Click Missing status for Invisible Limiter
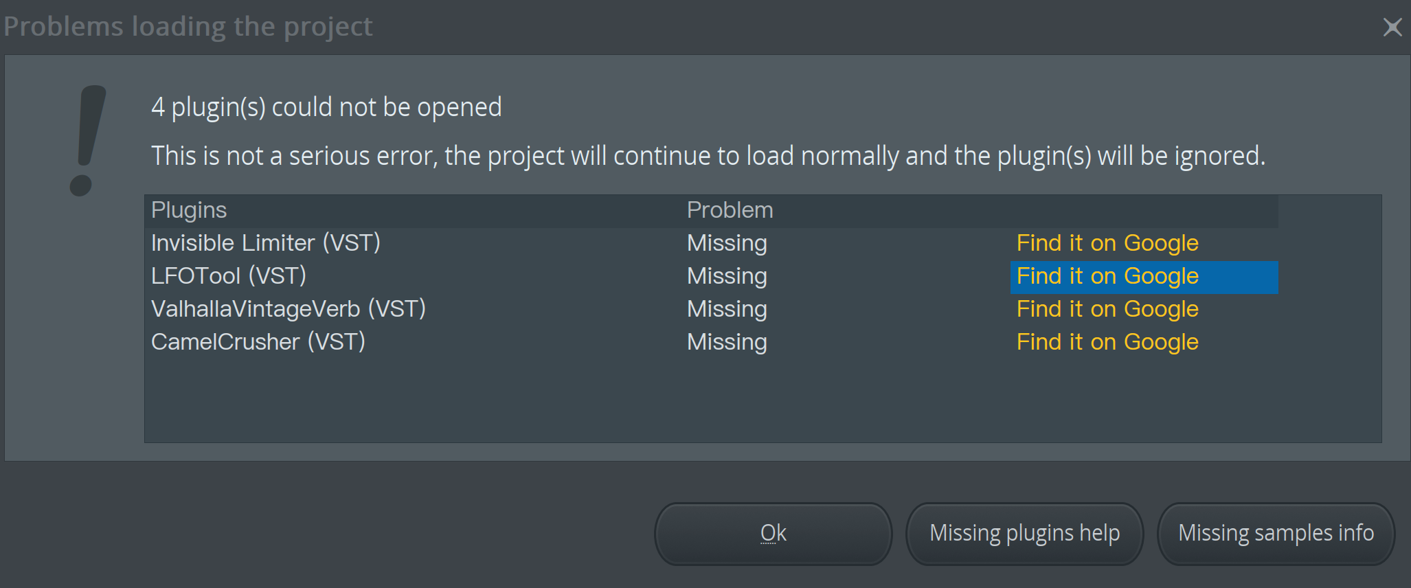The height and width of the screenshot is (588, 1411). (727, 243)
